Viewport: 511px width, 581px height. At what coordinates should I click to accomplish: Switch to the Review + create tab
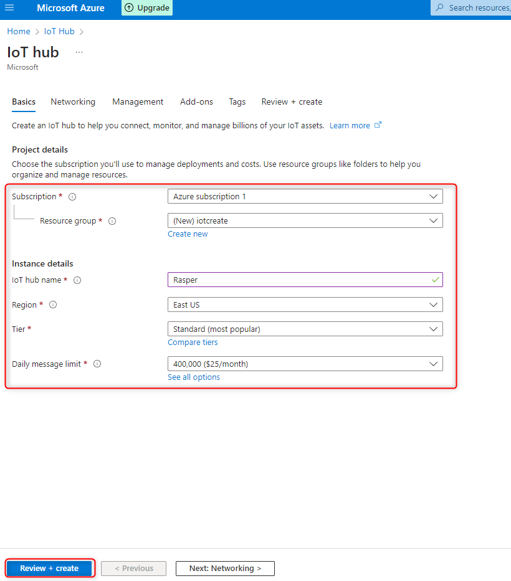(292, 102)
